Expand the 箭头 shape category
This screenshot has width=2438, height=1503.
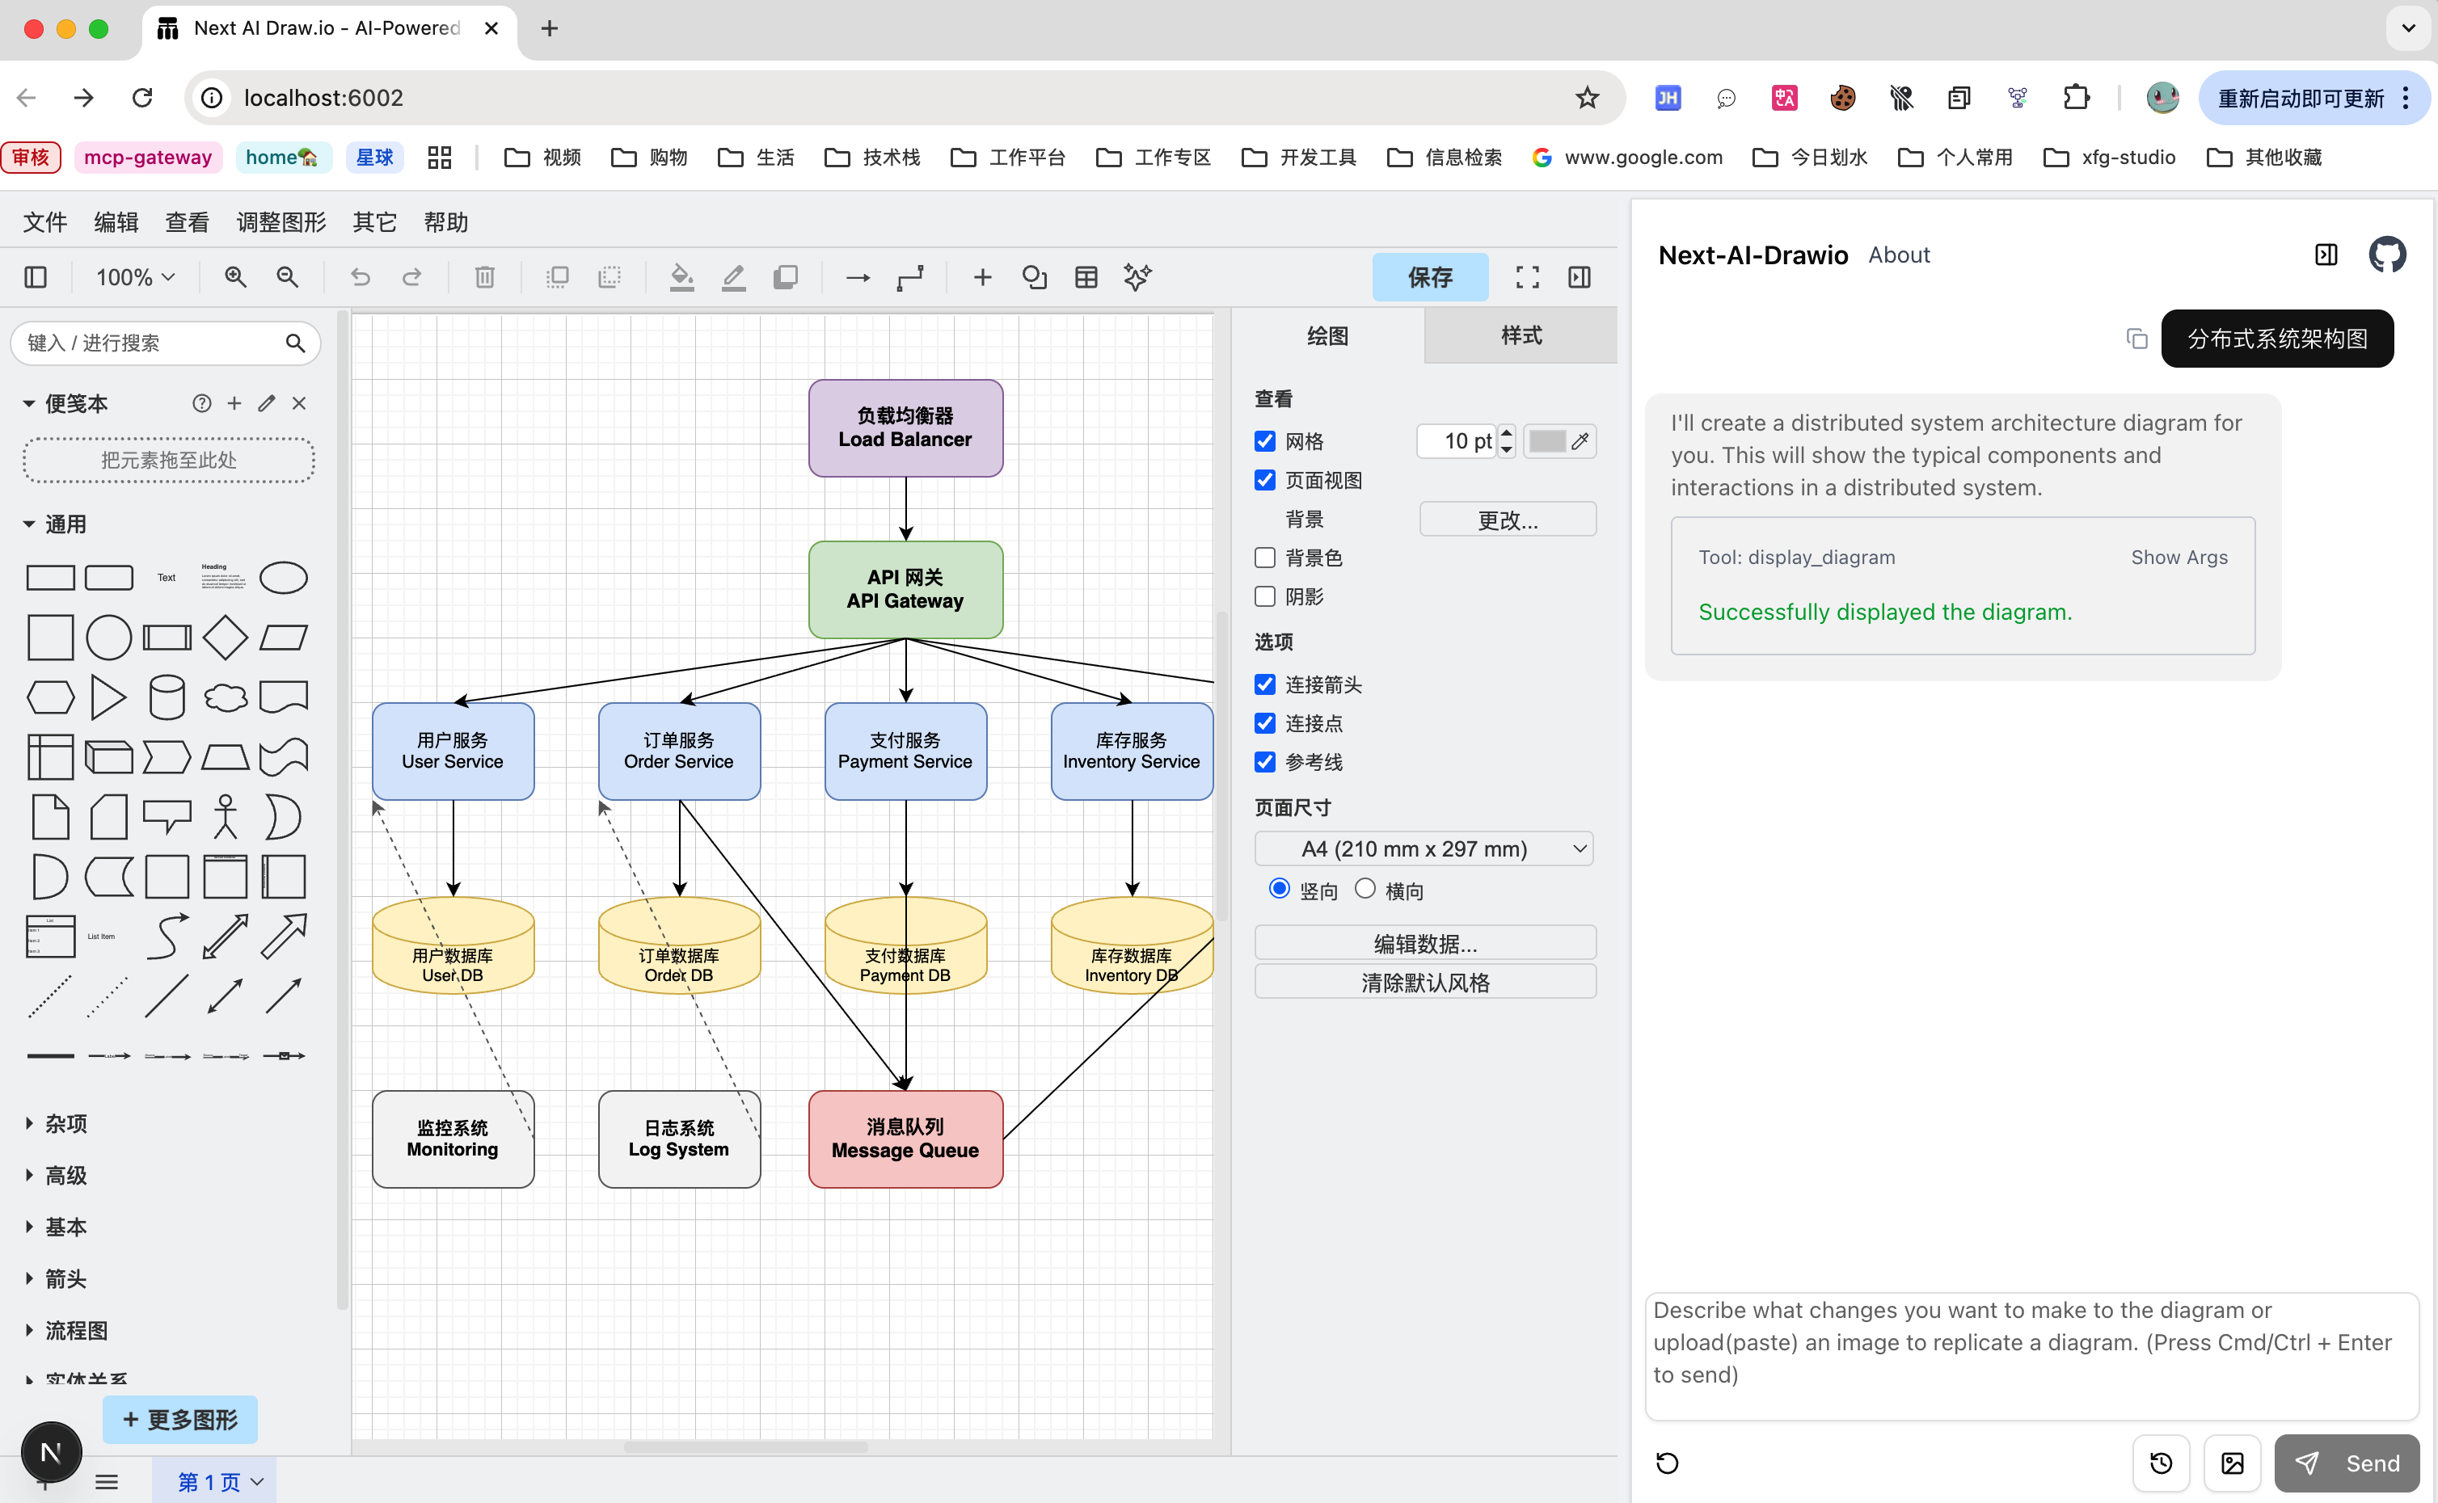(65, 1278)
